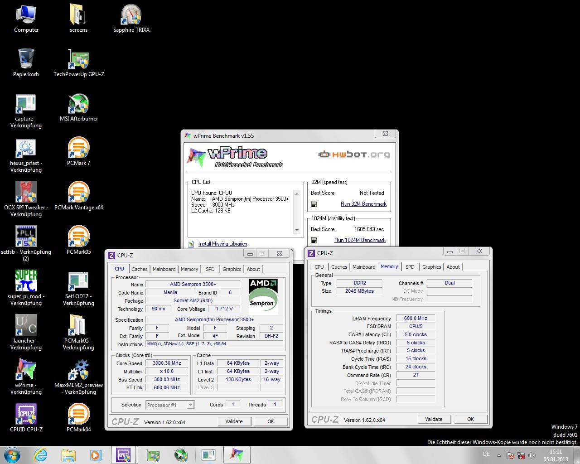Click Core Voltage value 1.712 V

tap(224, 309)
